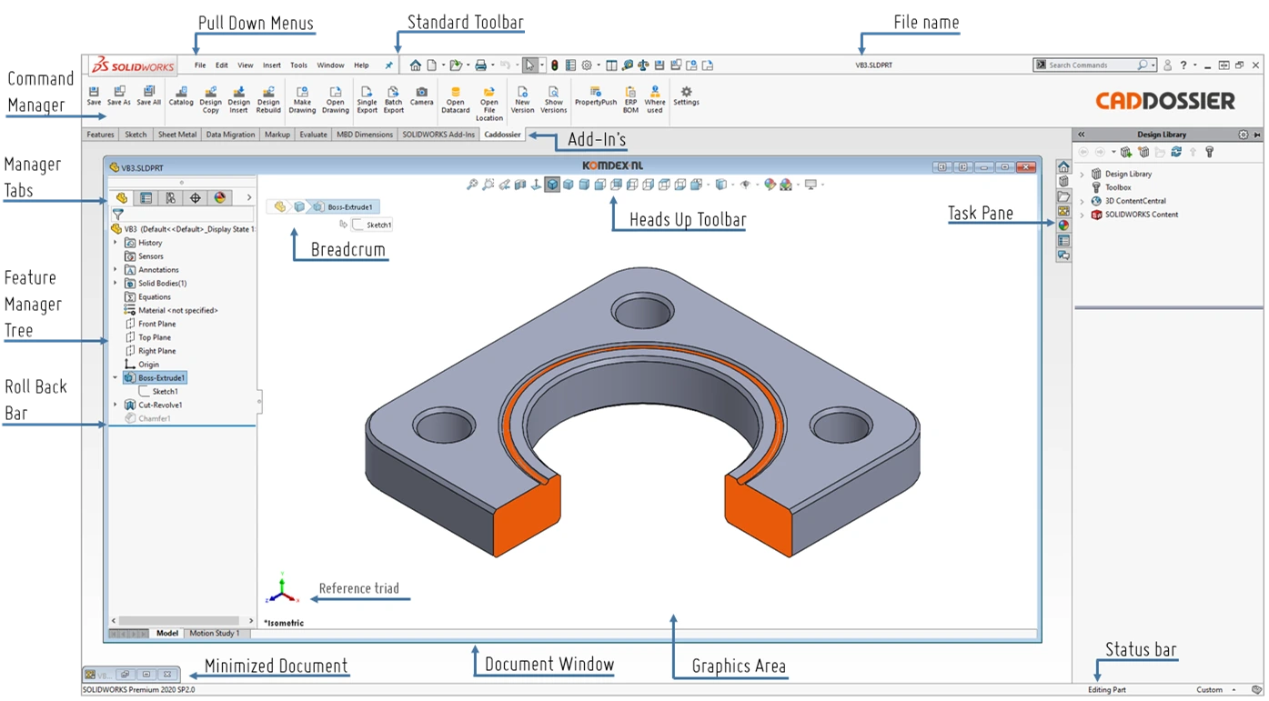Expand the Annotations folder in FeatureManager

pos(114,269)
